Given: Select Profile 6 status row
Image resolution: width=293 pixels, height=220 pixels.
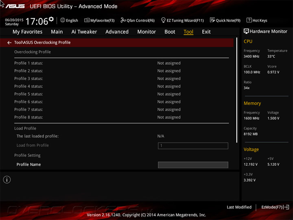Looking at the screenshot, I should tap(121, 102).
